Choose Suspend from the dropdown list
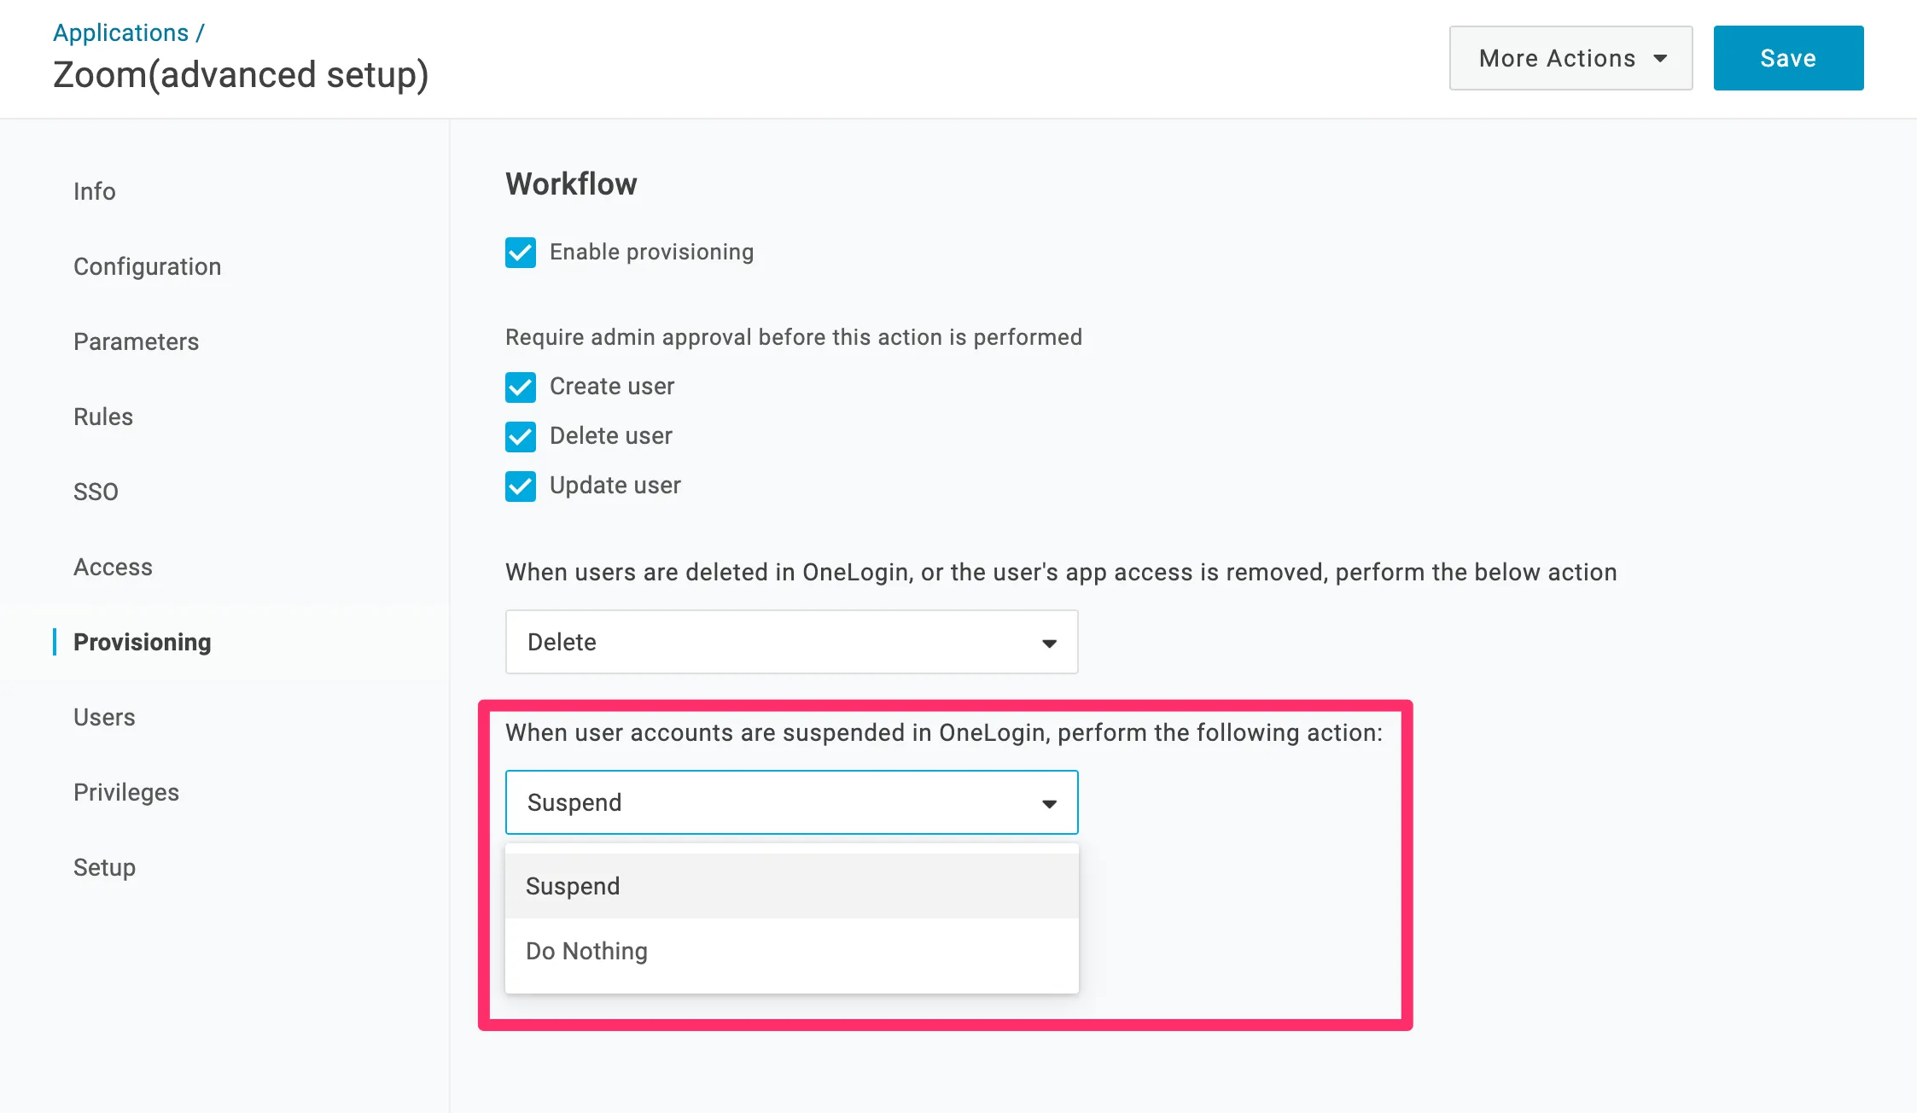 574,886
